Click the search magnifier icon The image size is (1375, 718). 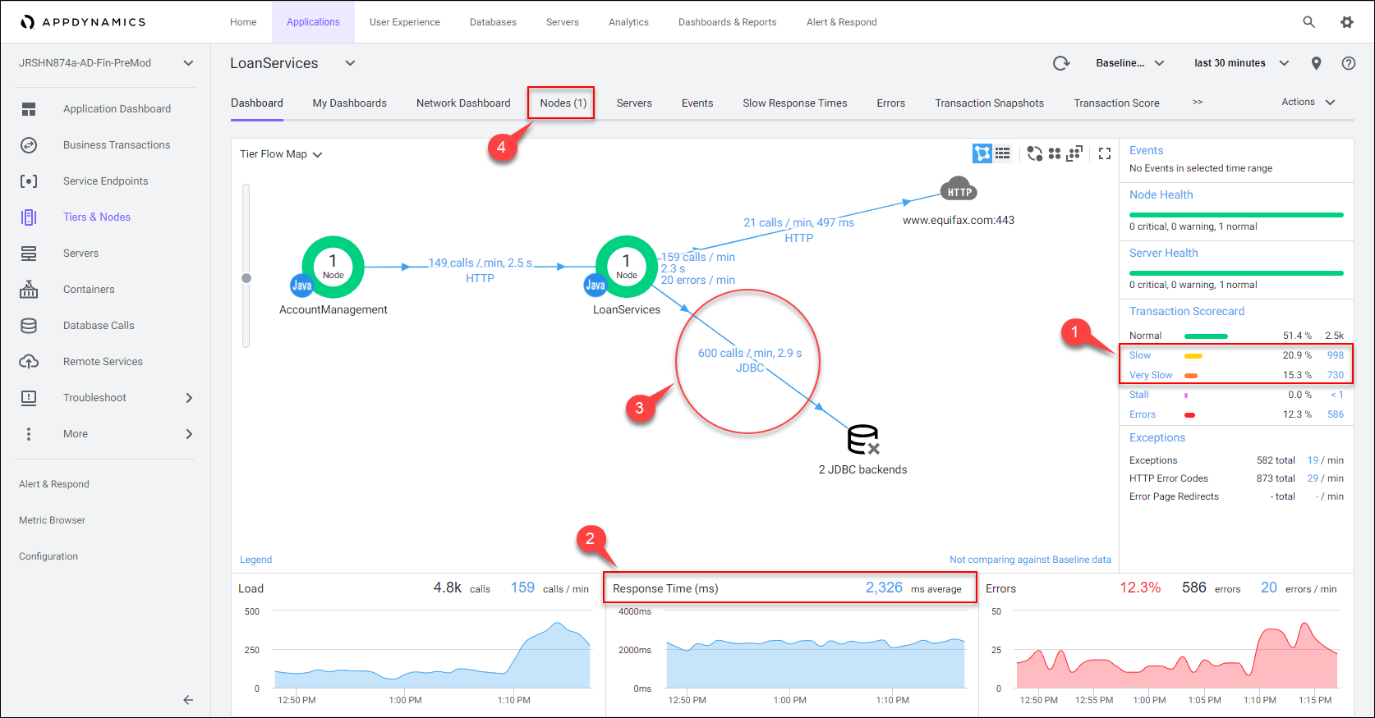(x=1309, y=22)
